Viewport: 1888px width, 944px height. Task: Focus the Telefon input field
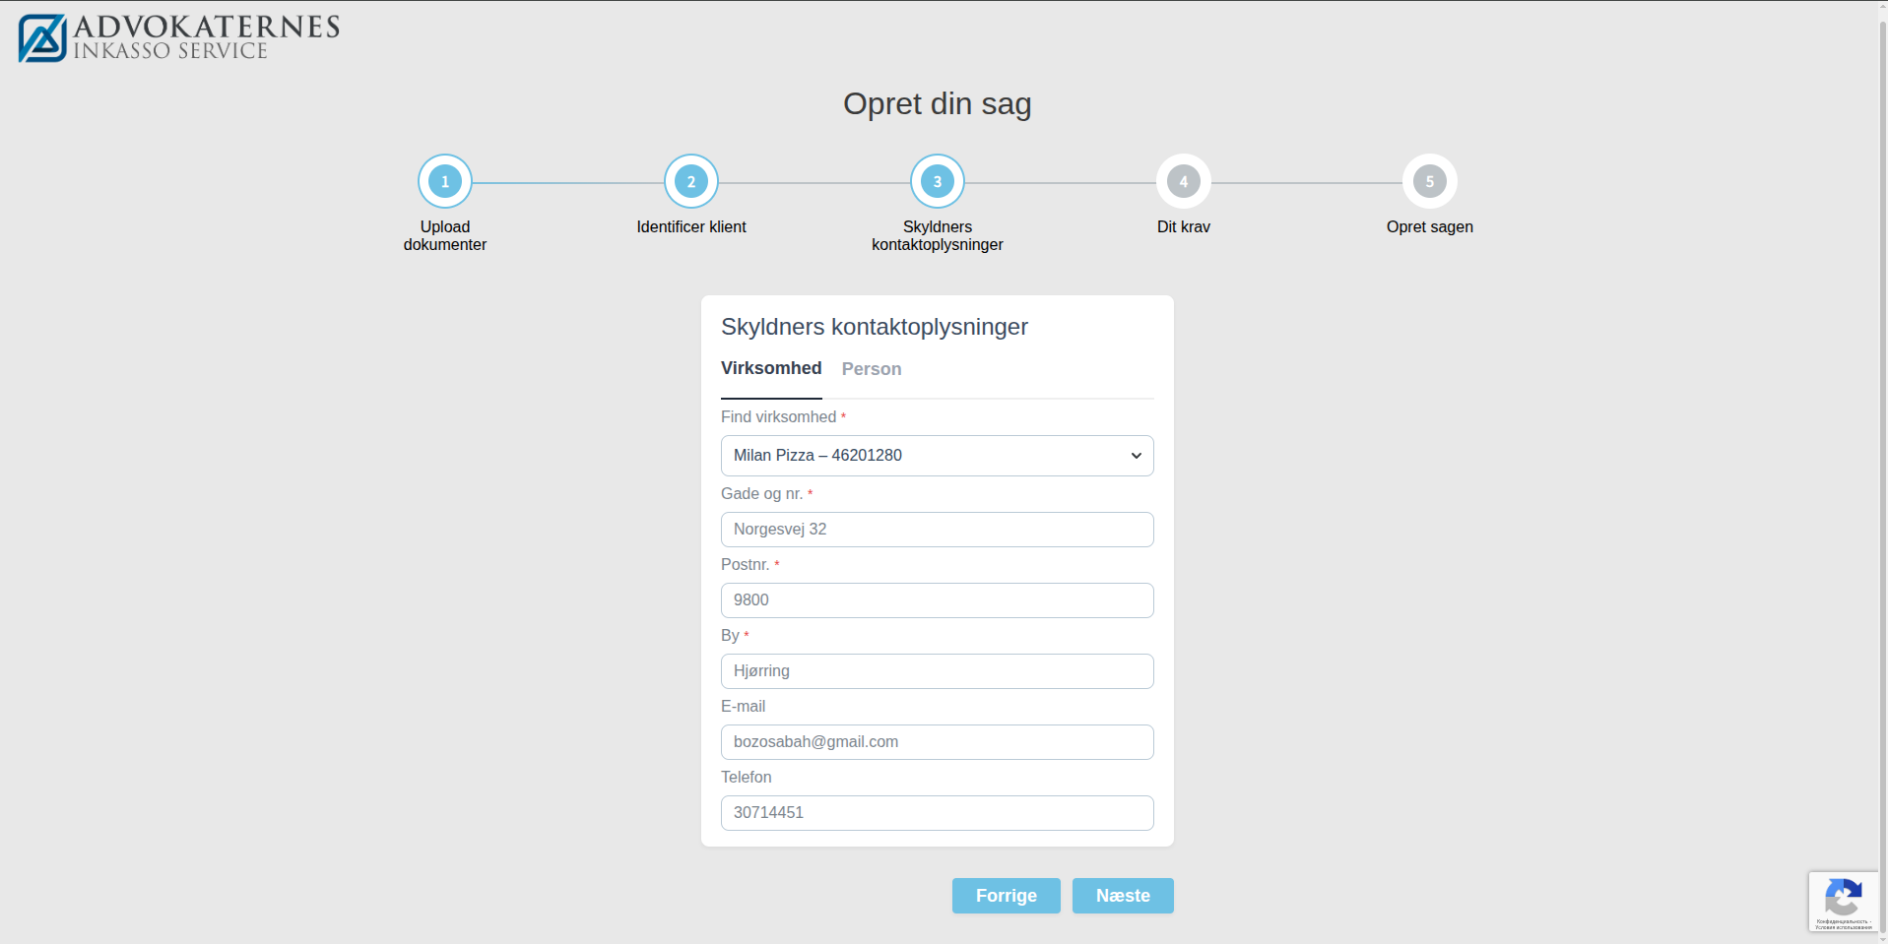936,813
